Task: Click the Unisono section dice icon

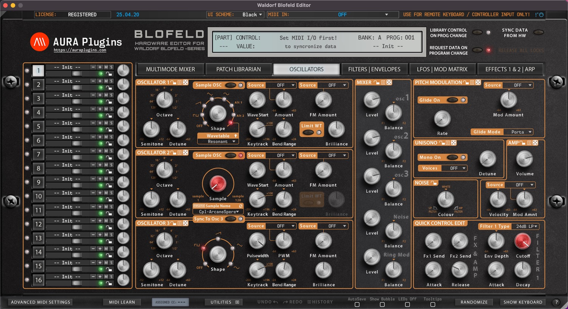Action: 454,143
